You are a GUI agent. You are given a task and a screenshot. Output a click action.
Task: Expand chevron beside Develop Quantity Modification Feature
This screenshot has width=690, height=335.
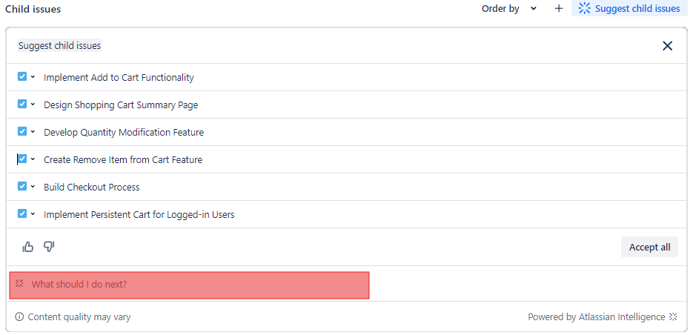(x=33, y=132)
